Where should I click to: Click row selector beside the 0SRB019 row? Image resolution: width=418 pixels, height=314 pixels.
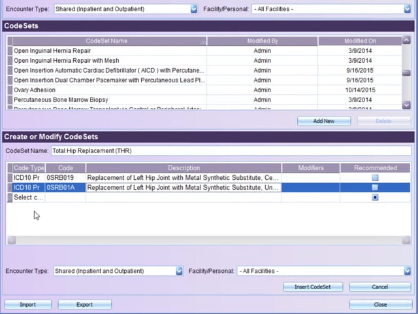10,178
